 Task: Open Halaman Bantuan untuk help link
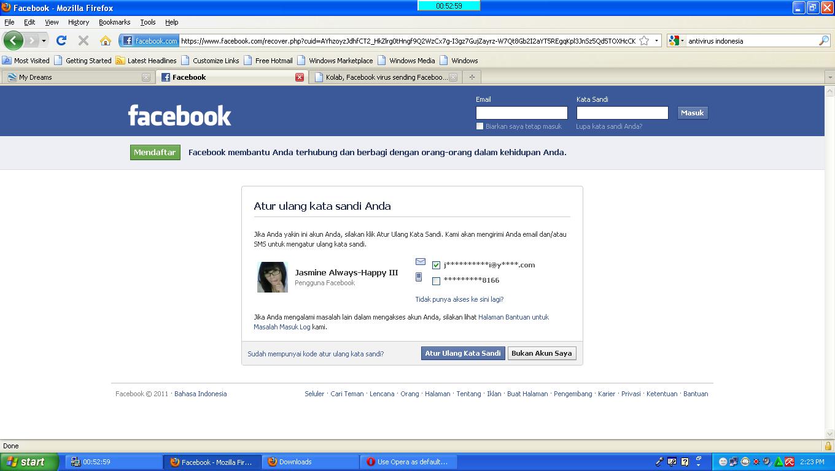(513, 317)
